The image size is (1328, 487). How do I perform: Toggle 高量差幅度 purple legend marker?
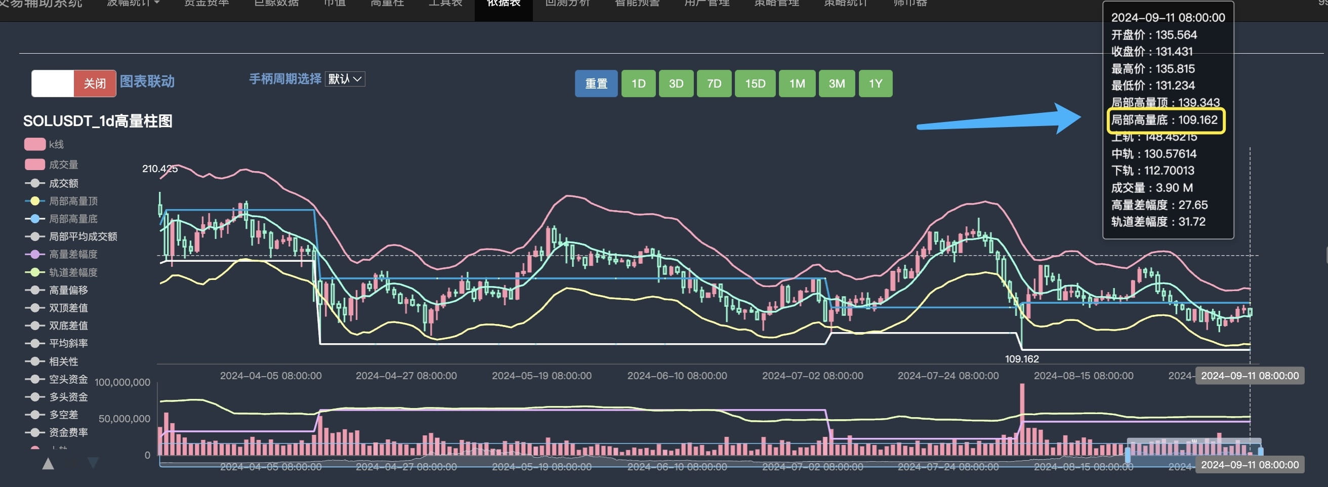[x=34, y=254]
